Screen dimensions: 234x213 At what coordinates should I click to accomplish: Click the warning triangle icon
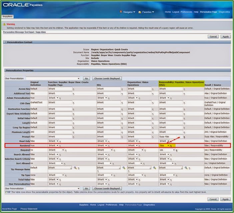[4, 24]
